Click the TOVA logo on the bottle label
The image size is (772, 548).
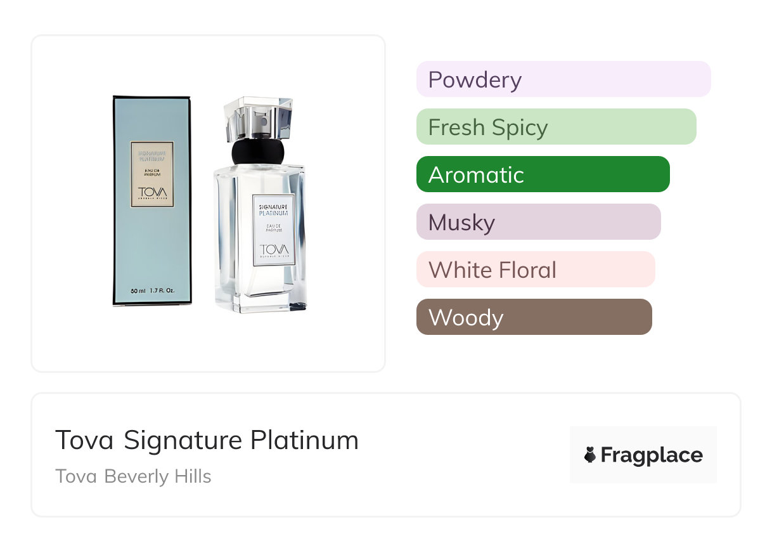(273, 249)
